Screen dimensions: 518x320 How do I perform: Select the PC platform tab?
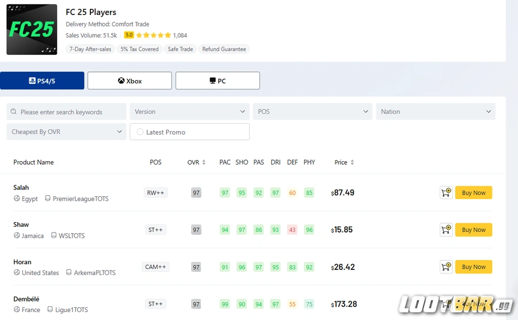click(218, 81)
